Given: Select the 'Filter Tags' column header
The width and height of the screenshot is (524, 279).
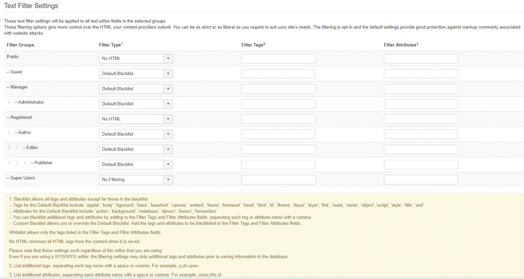Looking at the screenshot, I should tap(253, 45).
